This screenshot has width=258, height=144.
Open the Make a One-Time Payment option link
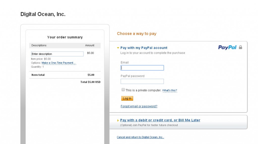coord(58,63)
